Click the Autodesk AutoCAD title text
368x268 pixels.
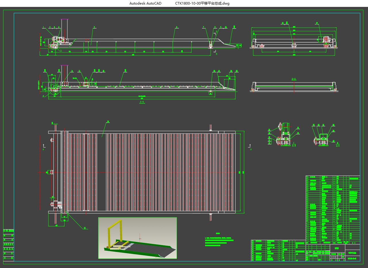[145, 3]
